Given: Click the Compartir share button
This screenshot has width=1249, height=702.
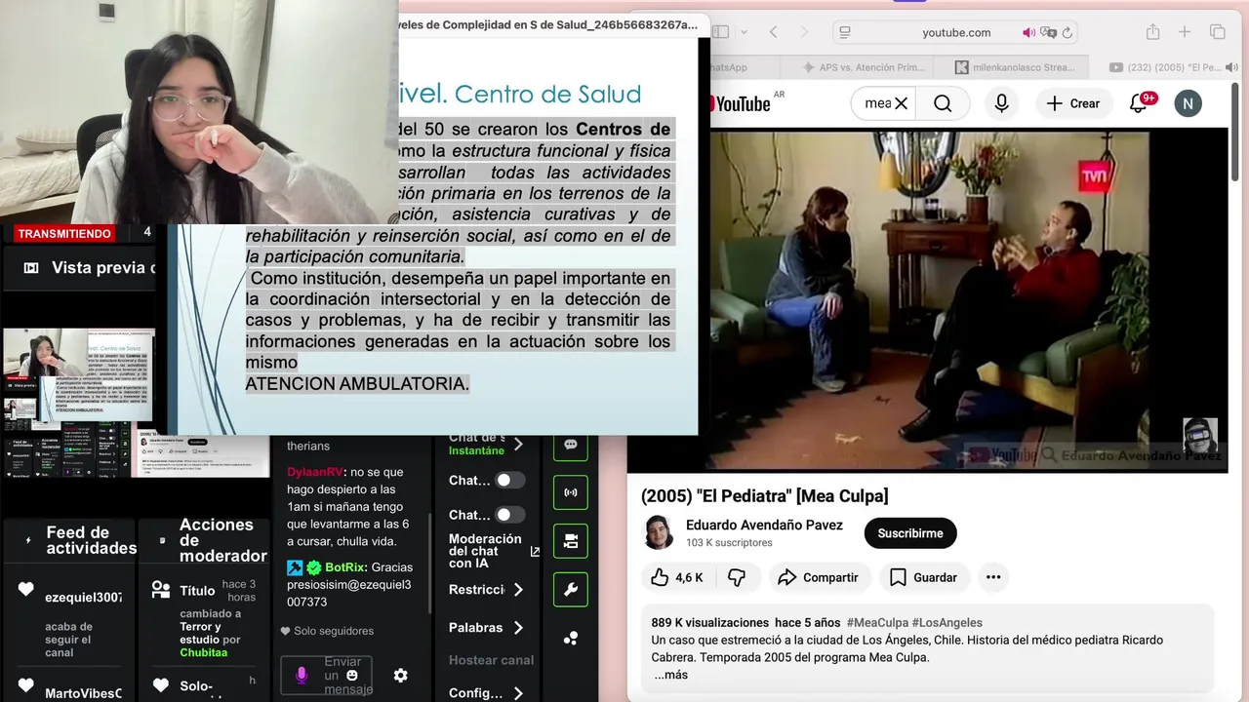Looking at the screenshot, I should (818, 577).
